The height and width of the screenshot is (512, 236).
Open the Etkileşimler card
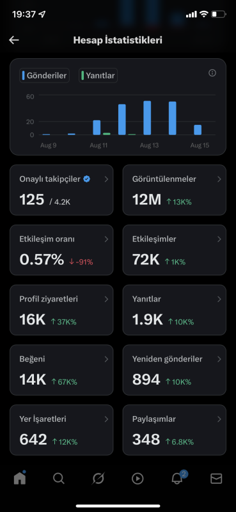click(x=175, y=250)
